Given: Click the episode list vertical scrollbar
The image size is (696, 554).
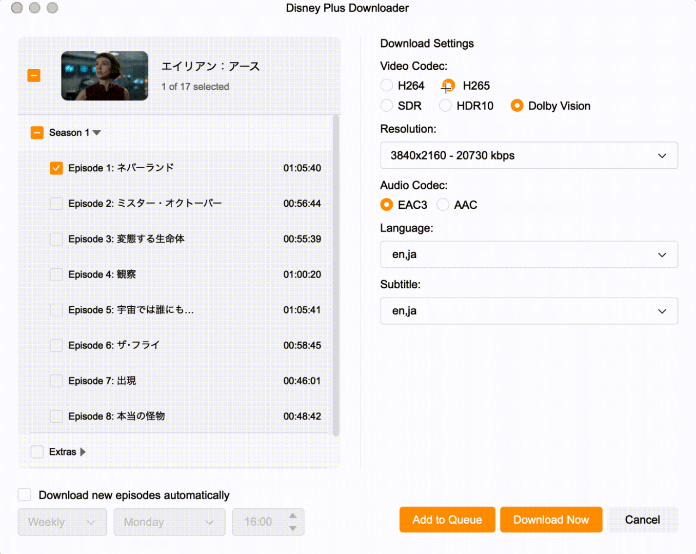Looking at the screenshot, I should click(x=336, y=275).
